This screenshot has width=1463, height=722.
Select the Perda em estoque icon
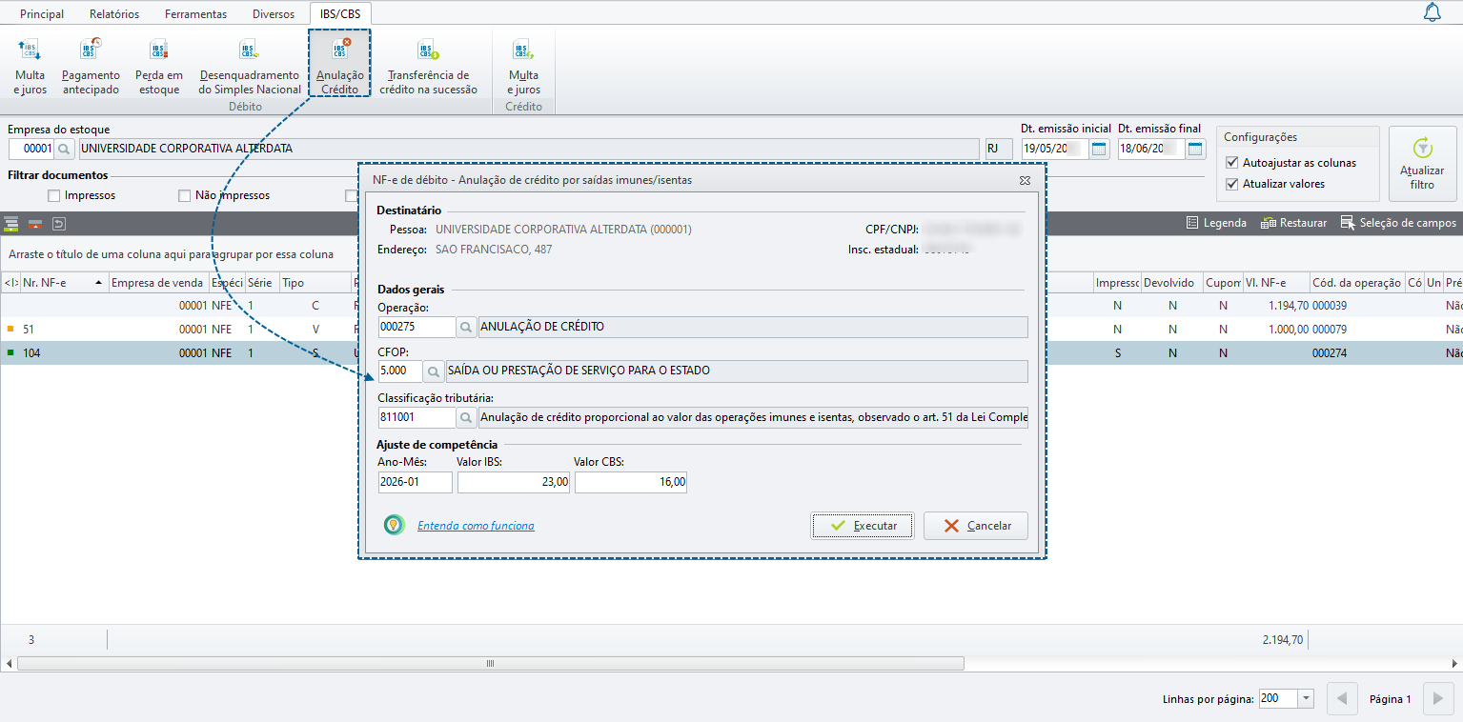(159, 67)
